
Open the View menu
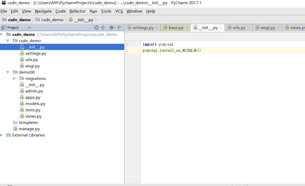click(26, 11)
